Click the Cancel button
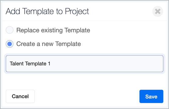This screenshot has width=169, height=109. tap(20, 96)
